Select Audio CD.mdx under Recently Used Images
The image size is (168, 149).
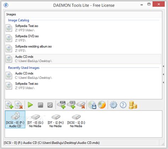point(83,76)
